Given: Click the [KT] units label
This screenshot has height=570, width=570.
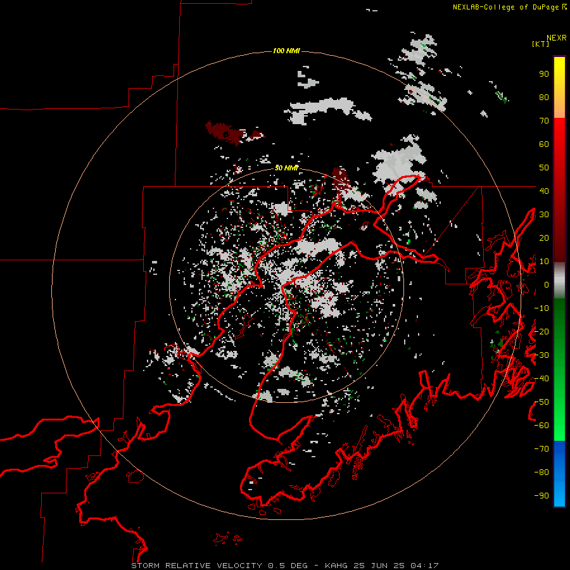Looking at the screenshot, I should [x=541, y=44].
